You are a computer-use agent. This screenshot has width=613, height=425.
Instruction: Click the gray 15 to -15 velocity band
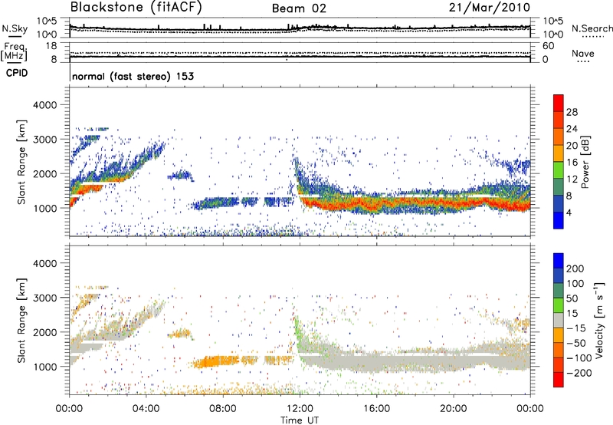coord(559,320)
